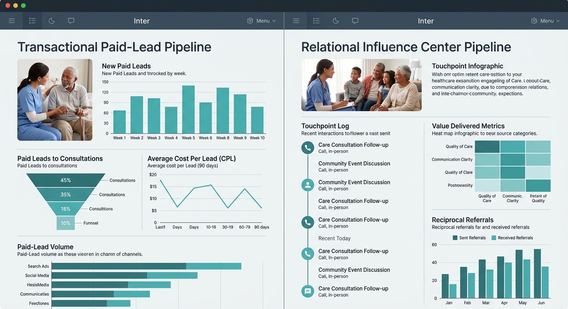Click the person icon beside Community Event Discussion

pyautogui.click(x=308, y=185)
